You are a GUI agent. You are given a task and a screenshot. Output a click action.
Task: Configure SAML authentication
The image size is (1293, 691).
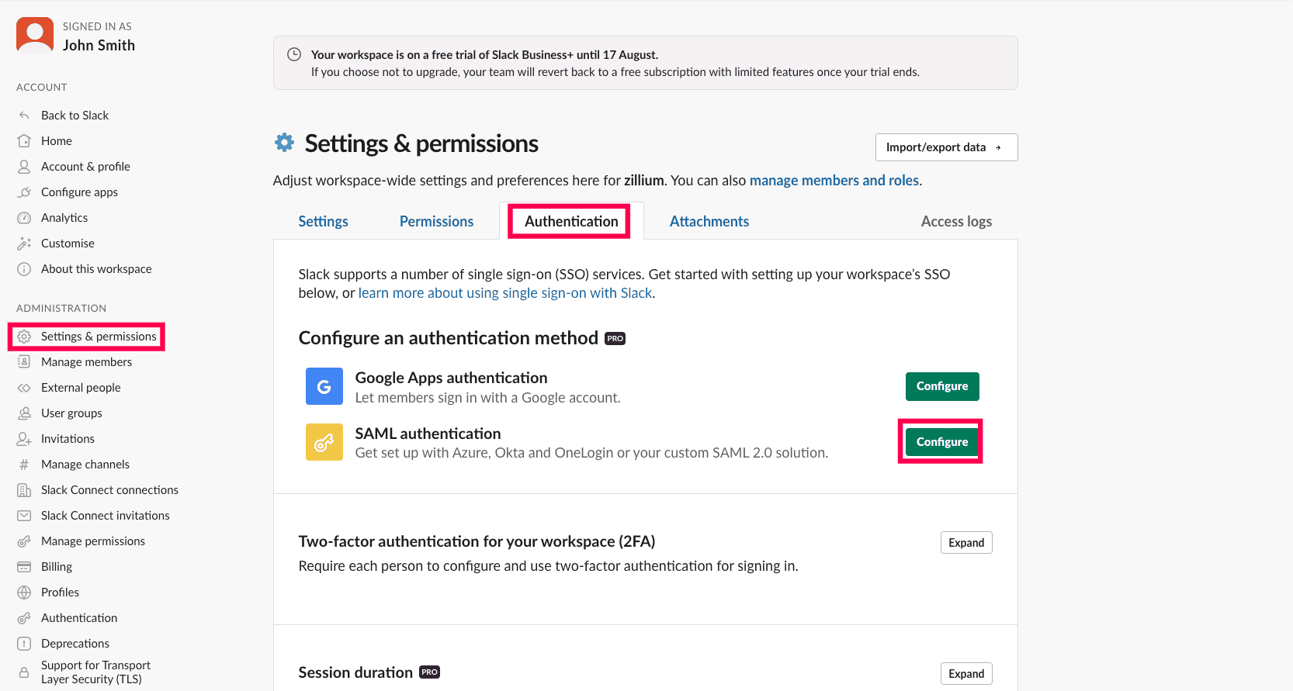(x=941, y=442)
